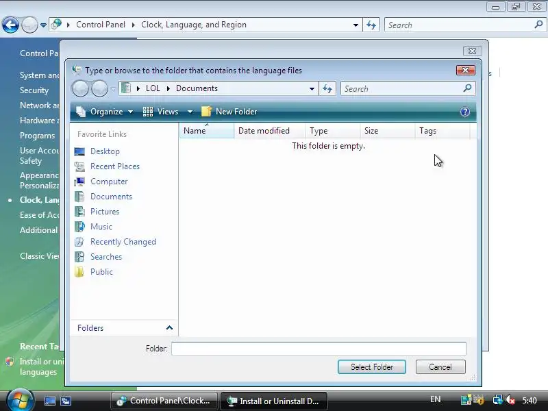Click Clock, Language, and Region in breadcrumb
Image resolution: width=548 pixels, height=411 pixels.
click(194, 25)
